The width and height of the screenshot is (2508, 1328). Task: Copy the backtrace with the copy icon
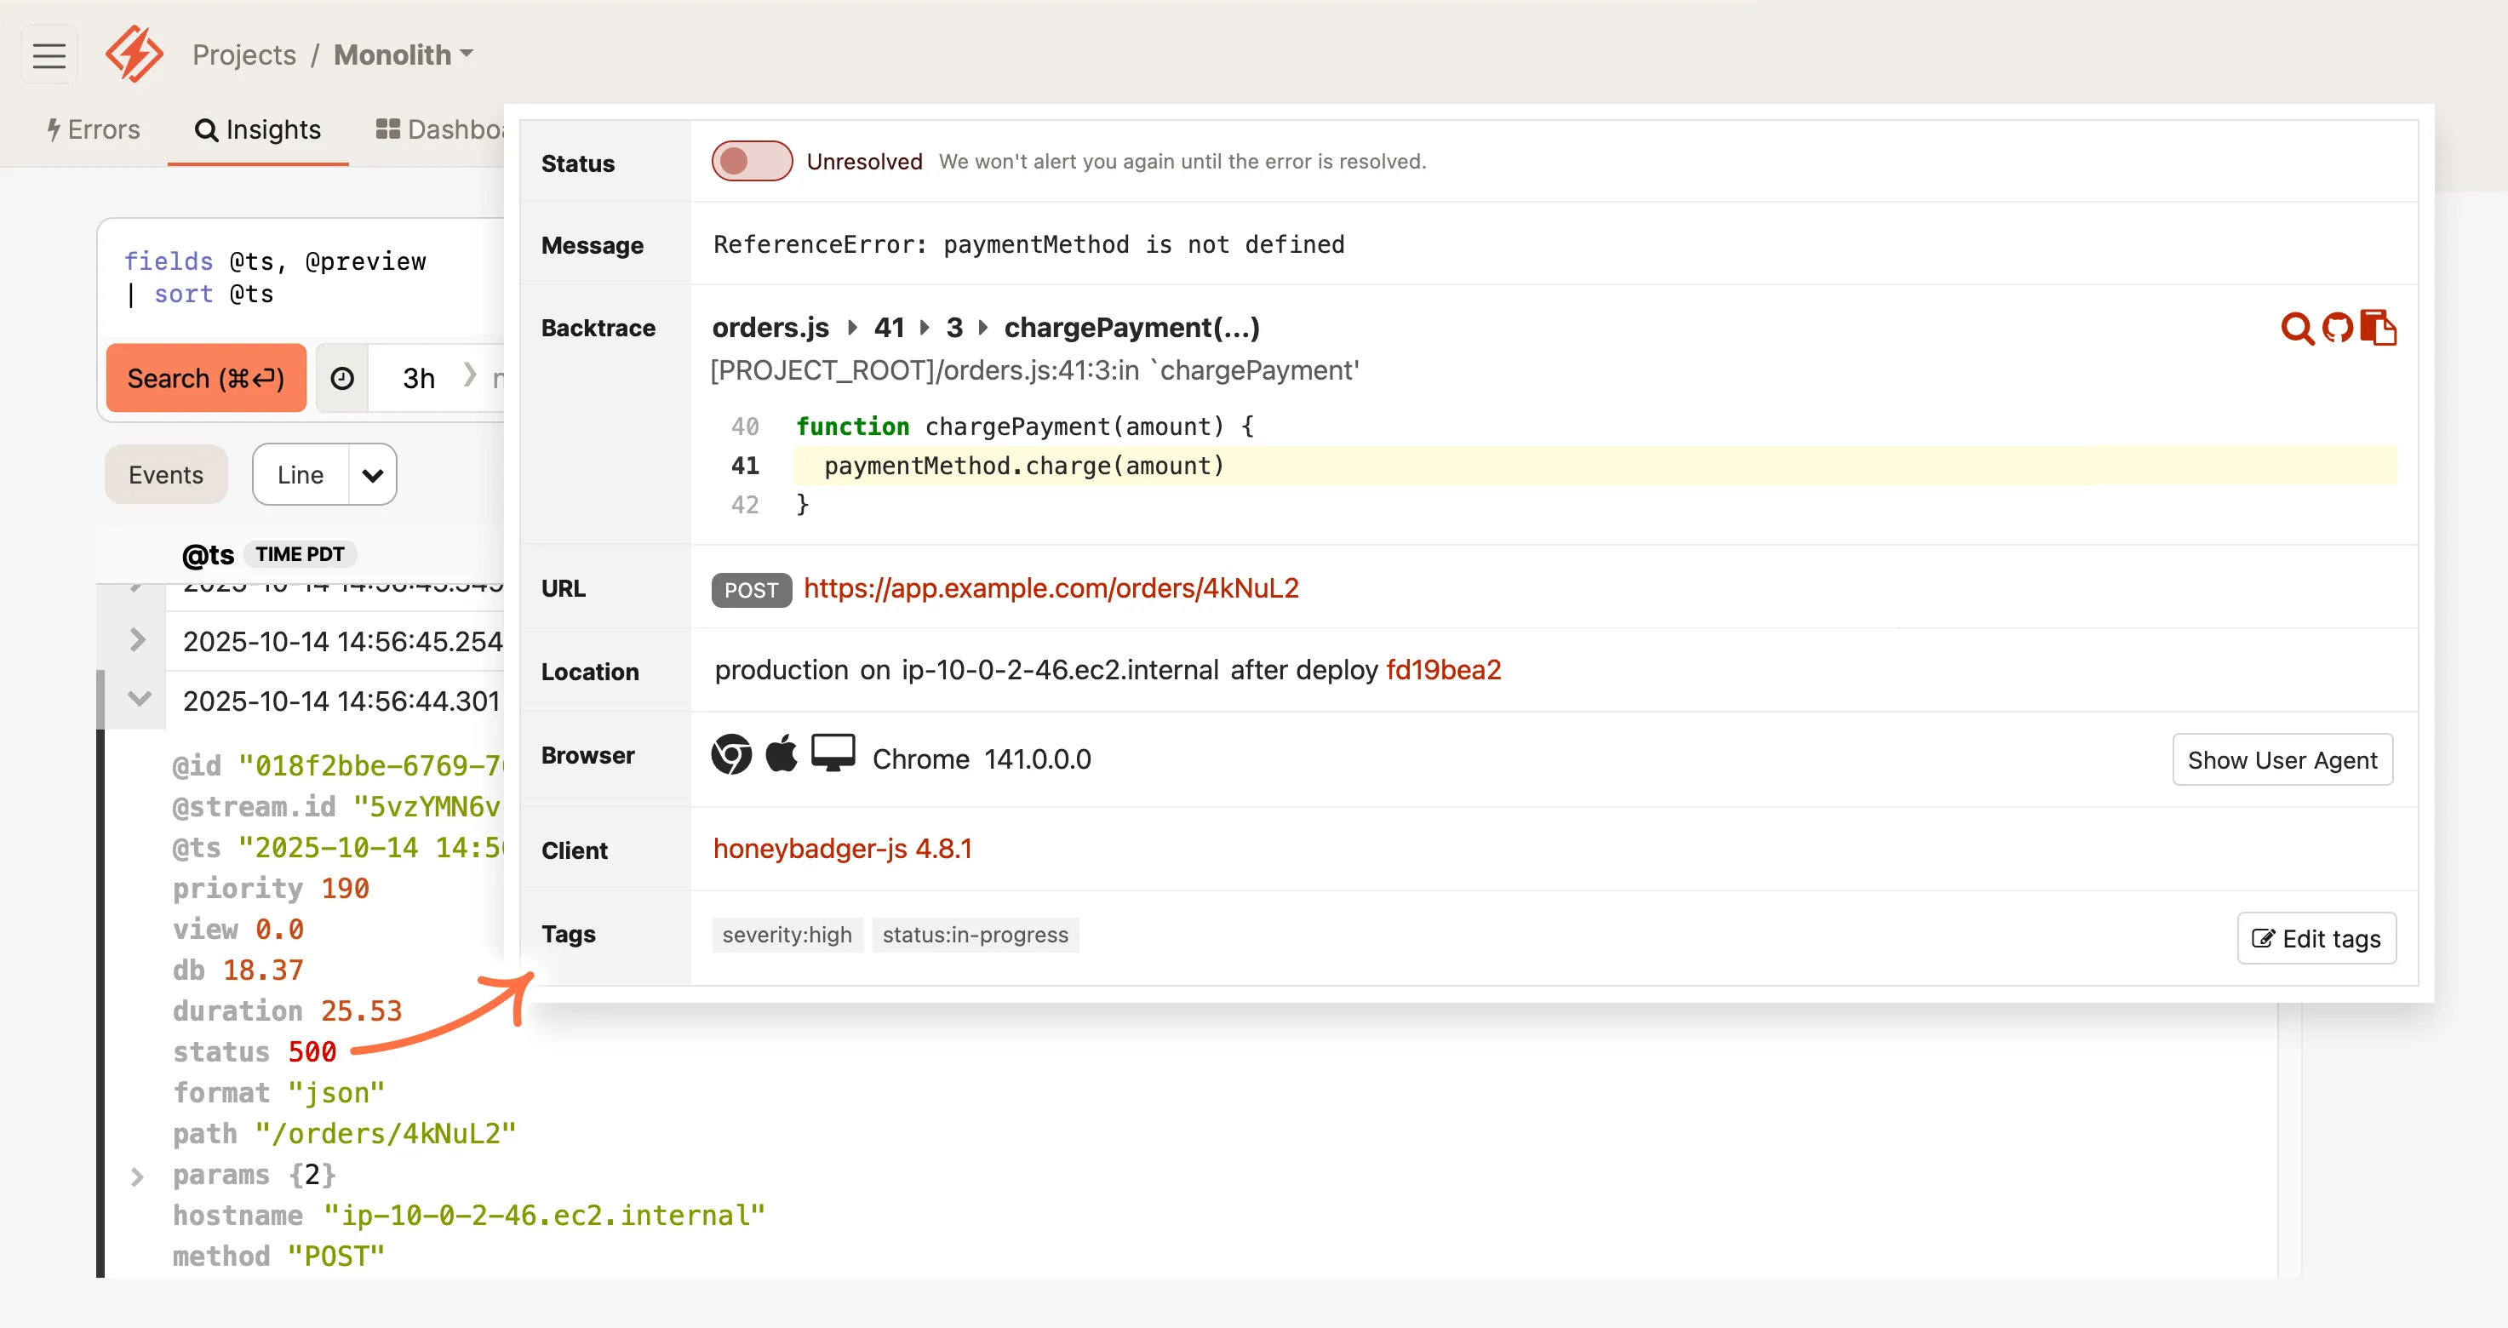coord(2379,328)
